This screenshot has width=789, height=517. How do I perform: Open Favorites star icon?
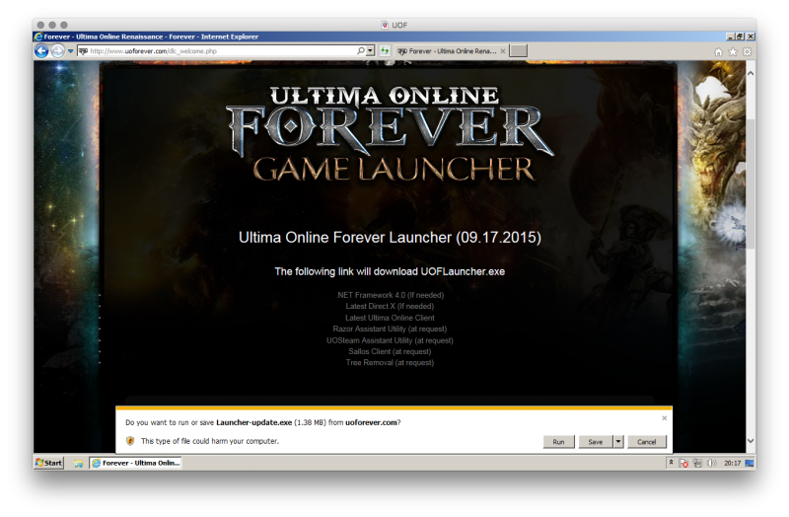733,52
